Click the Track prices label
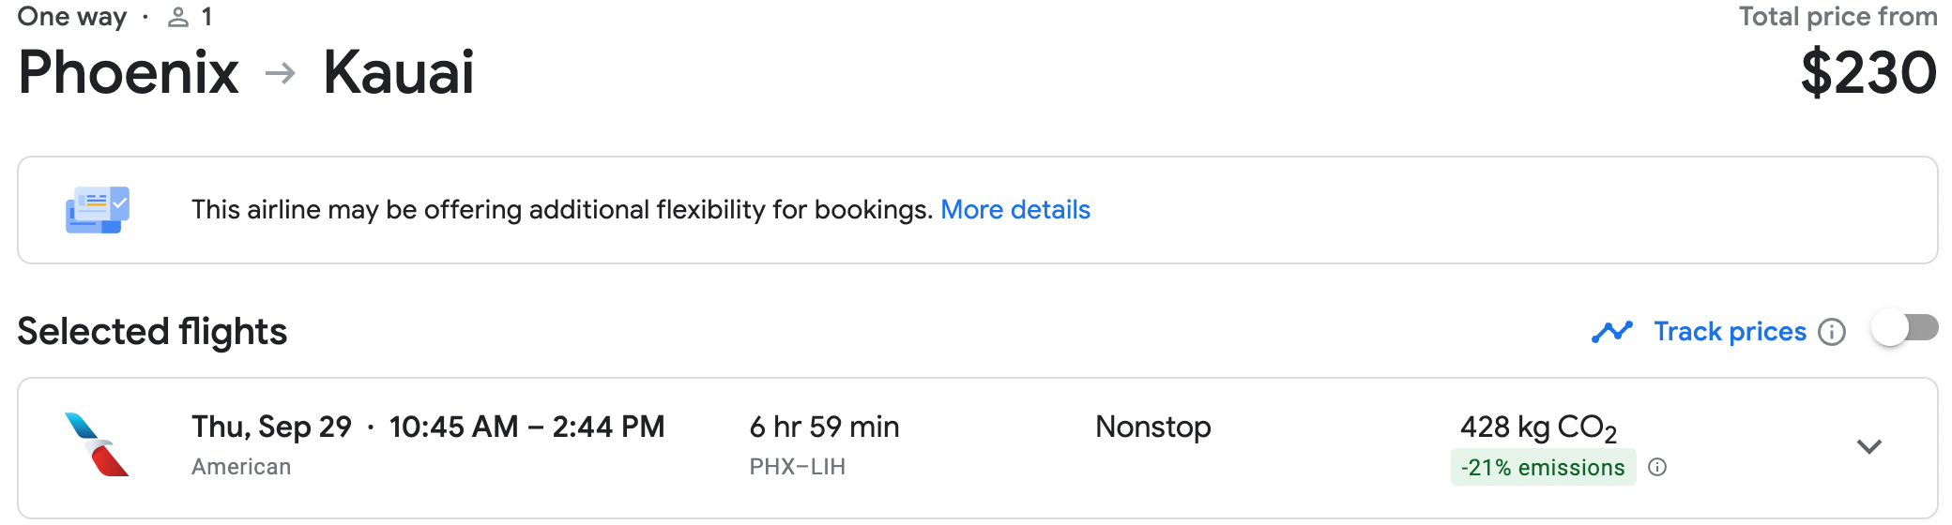Viewport: 1952px width, 525px height. coord(1730,331)
